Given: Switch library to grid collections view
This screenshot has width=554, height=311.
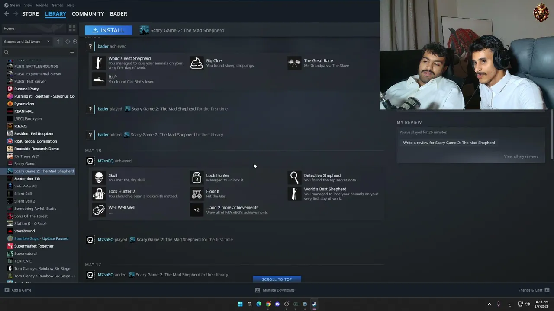Looking at the screenshot, I should click(72, 28).
